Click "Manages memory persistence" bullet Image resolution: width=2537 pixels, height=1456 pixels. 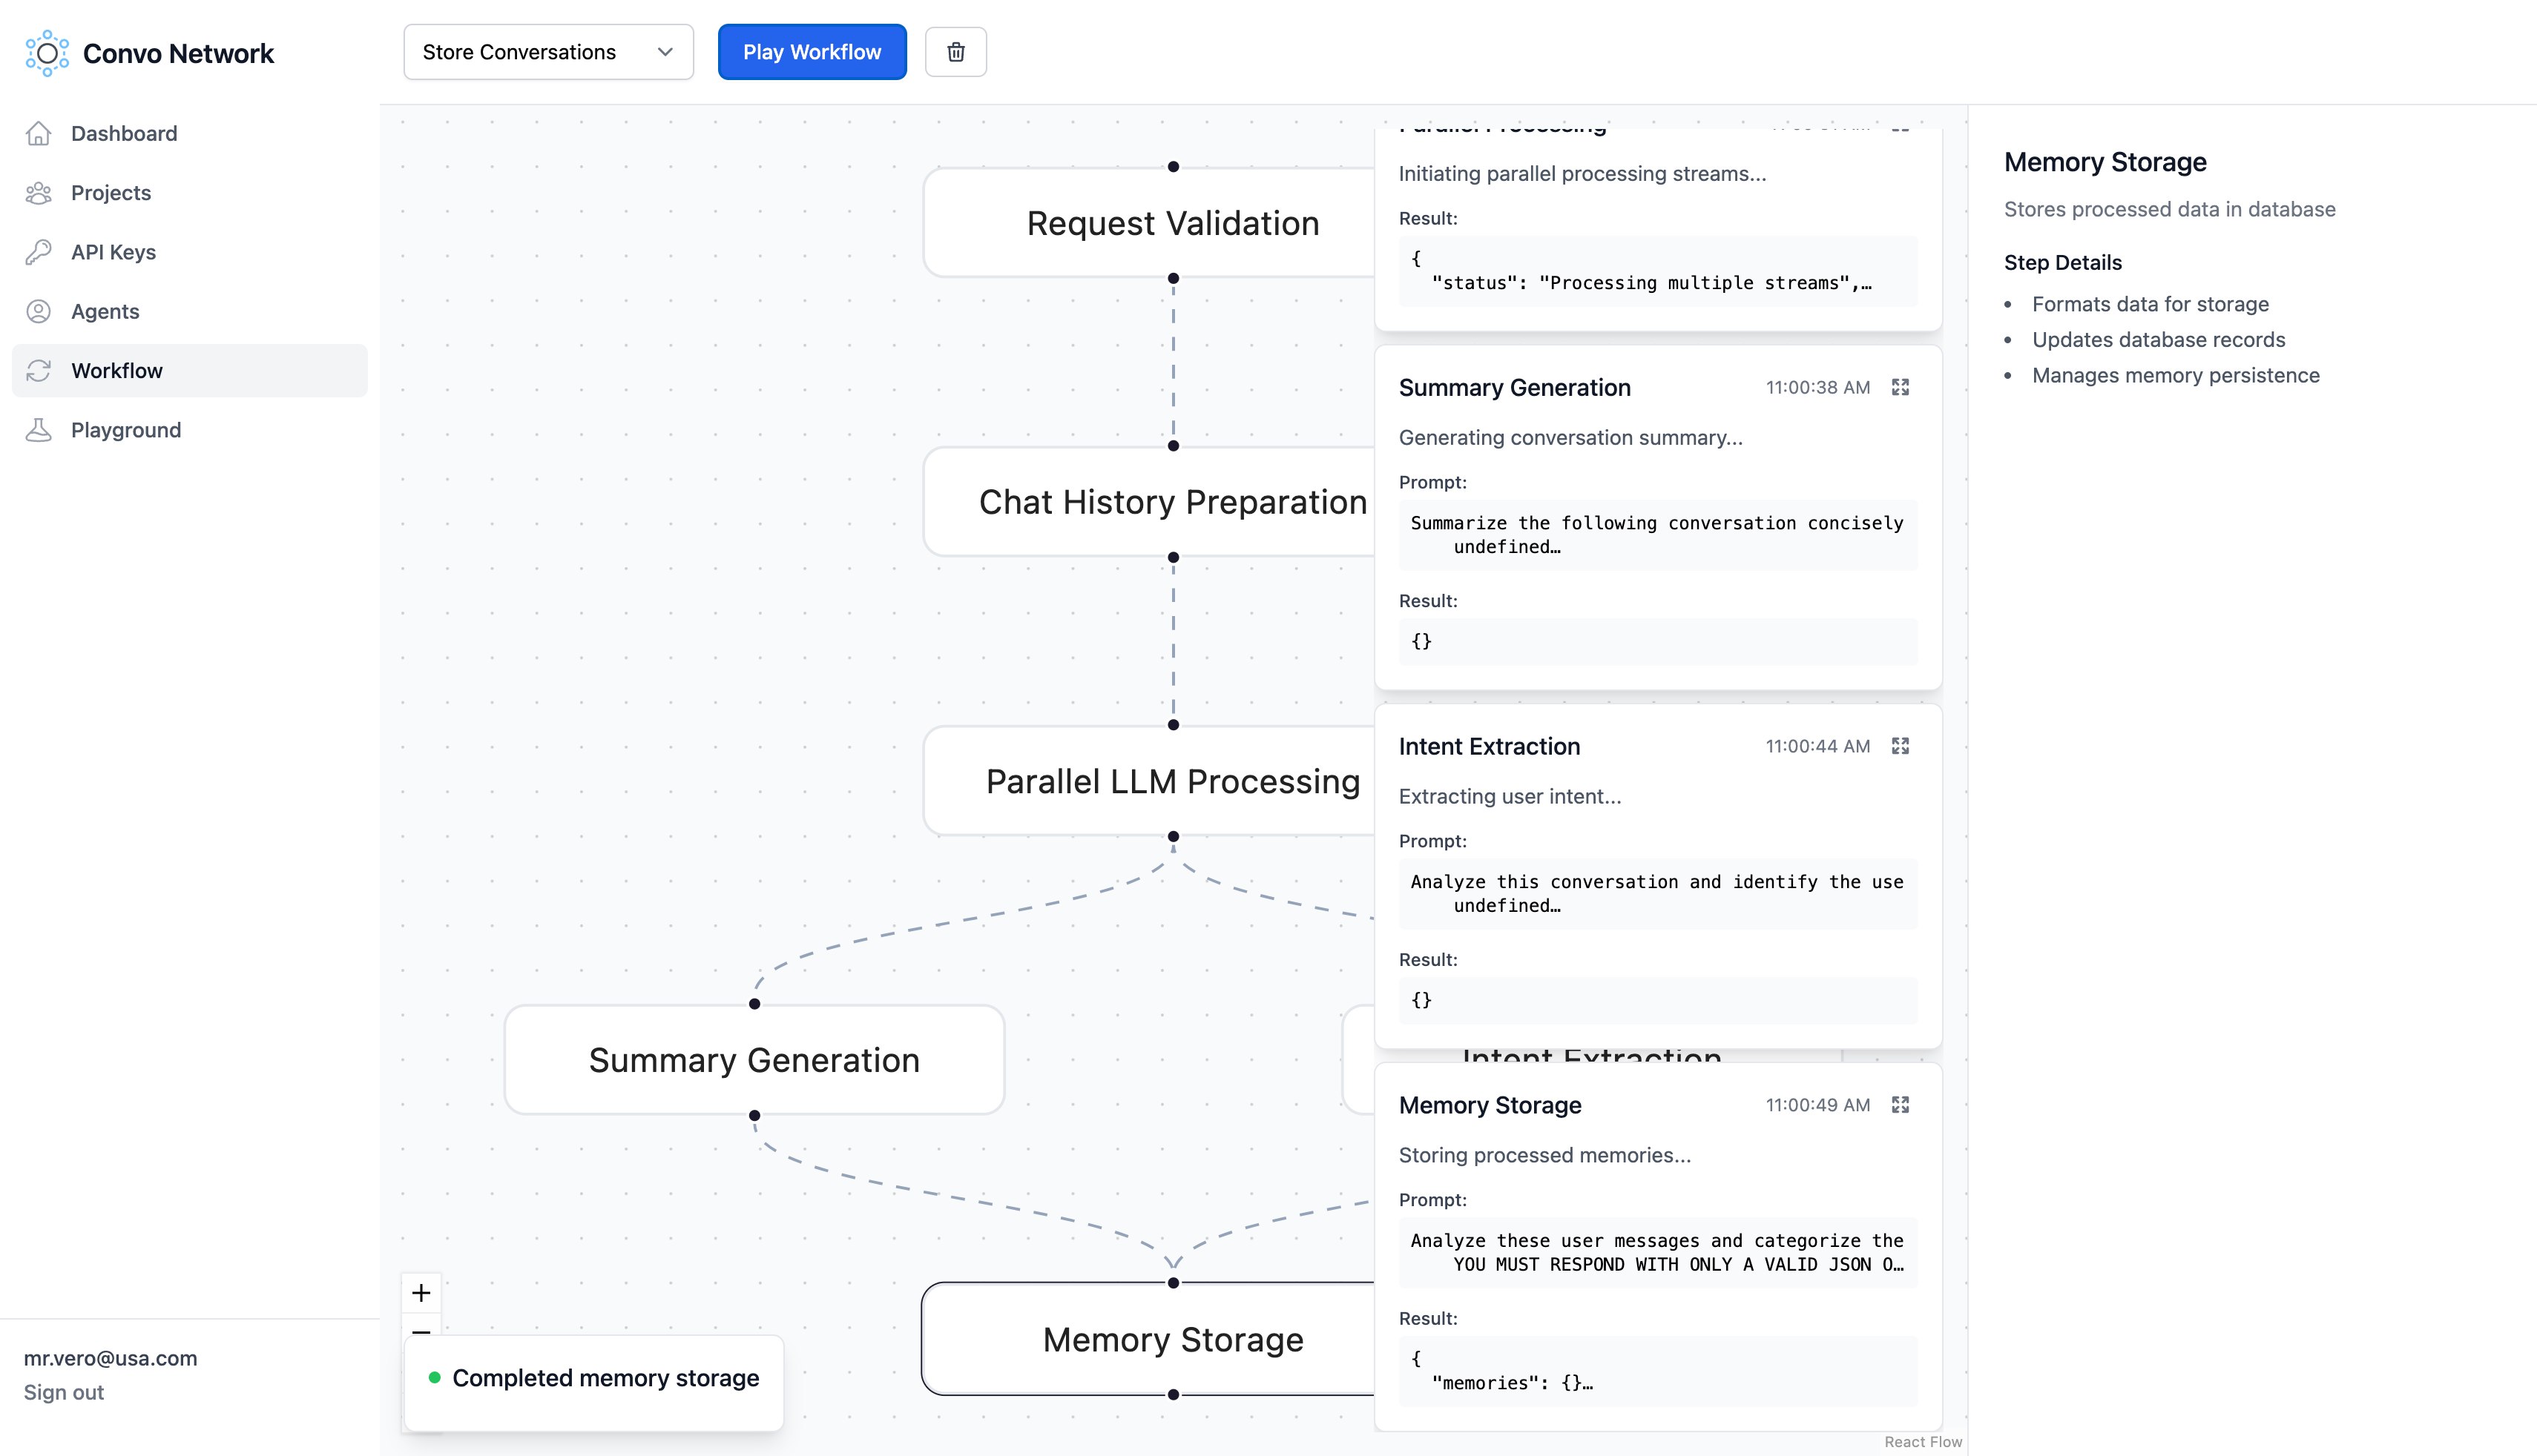[2175, 375]
